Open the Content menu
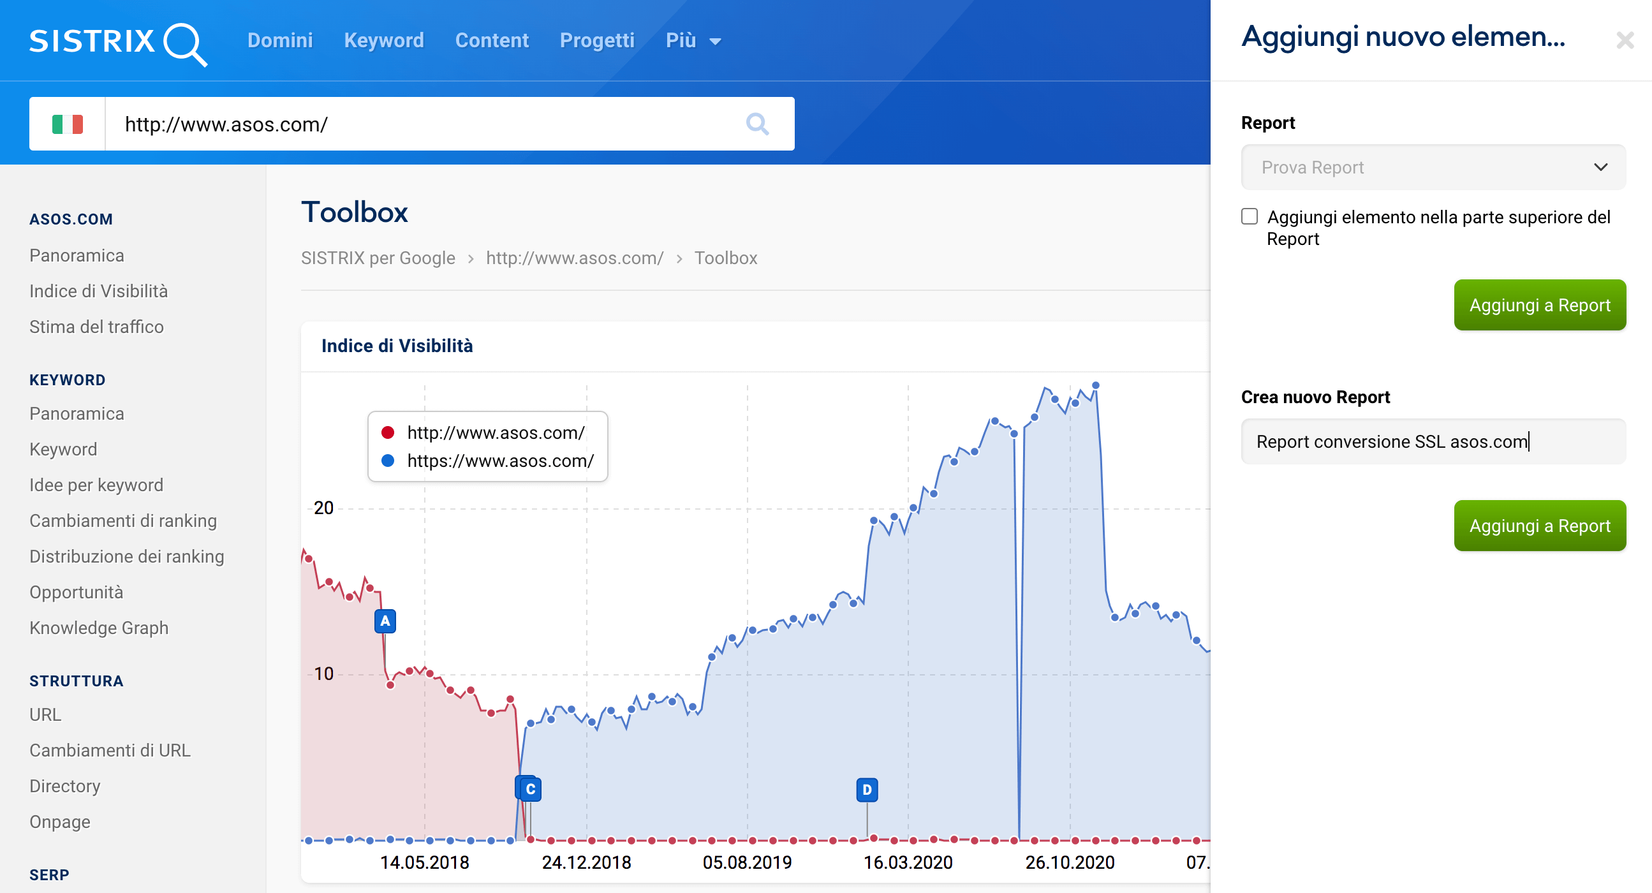The width and height of the screenshot is (1652, 893). 492,40
